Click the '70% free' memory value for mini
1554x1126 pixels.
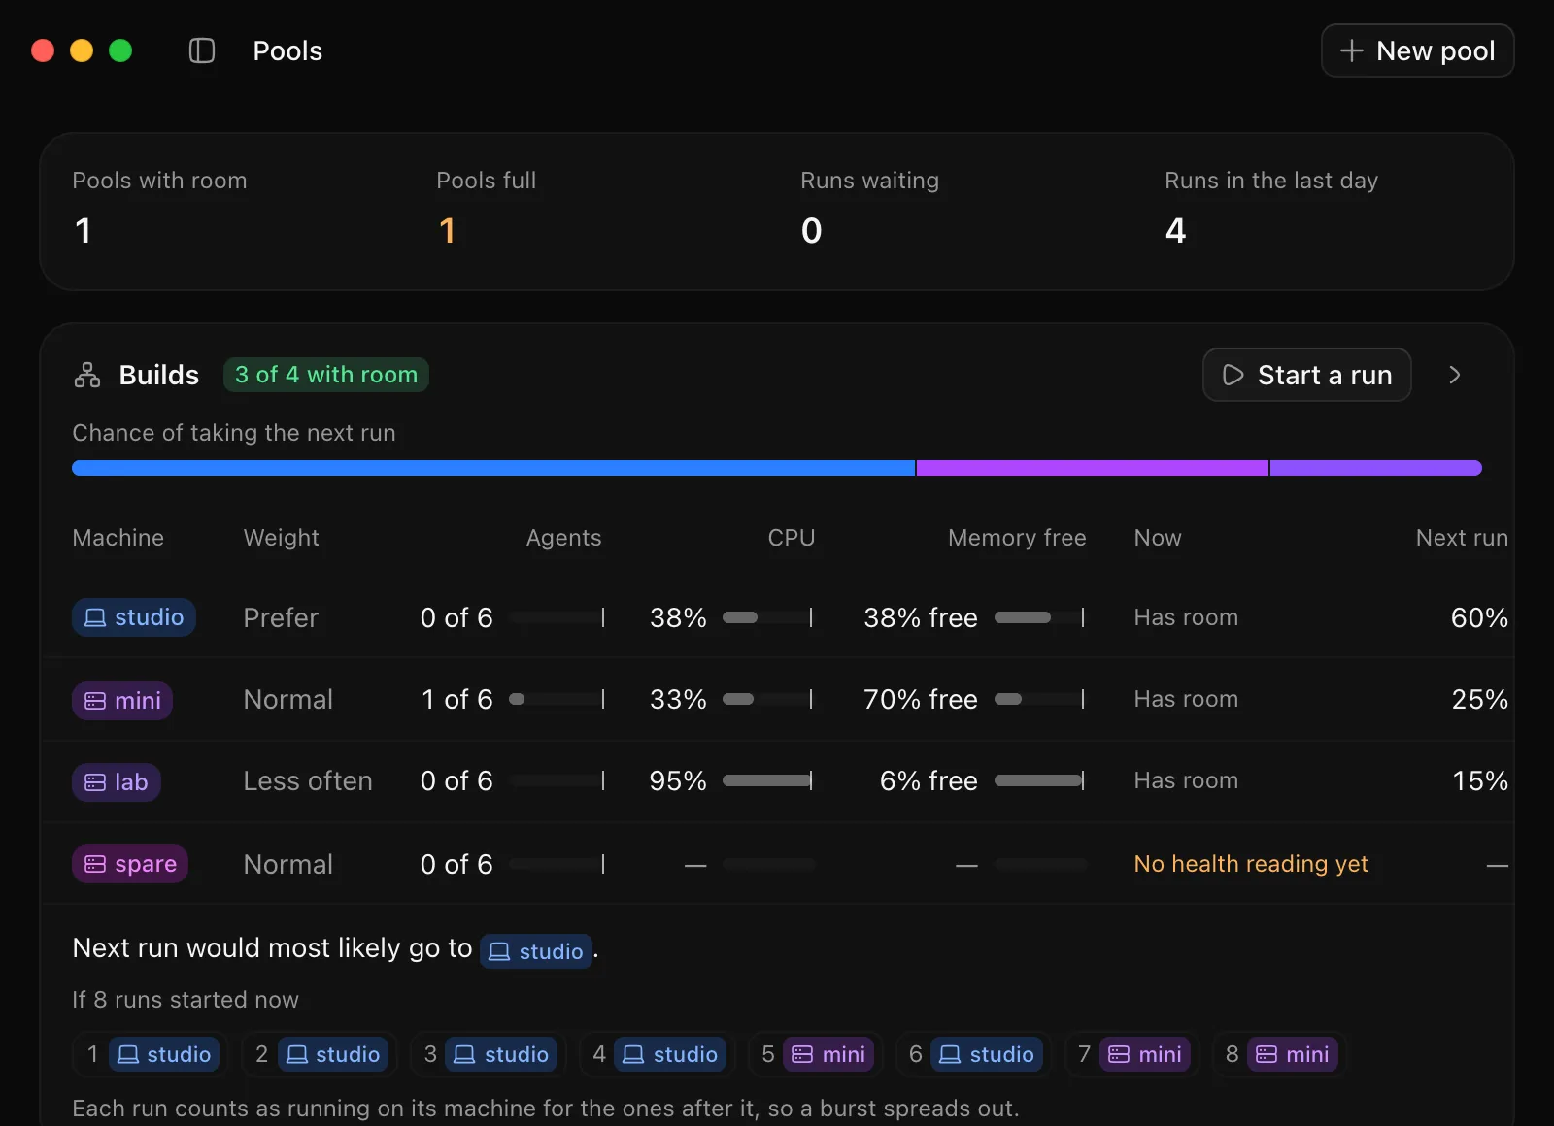click(921, 700)
